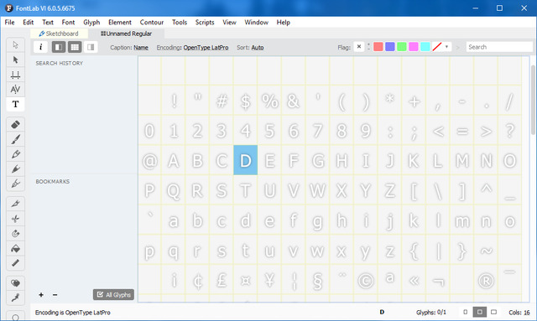Open the Window menu

(256, 23)
